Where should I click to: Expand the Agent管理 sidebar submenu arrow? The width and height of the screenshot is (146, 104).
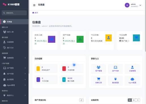pos(25,85)
